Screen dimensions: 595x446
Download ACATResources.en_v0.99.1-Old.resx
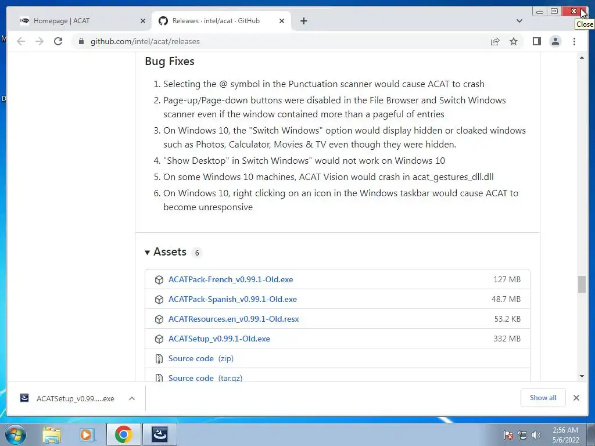234,319
